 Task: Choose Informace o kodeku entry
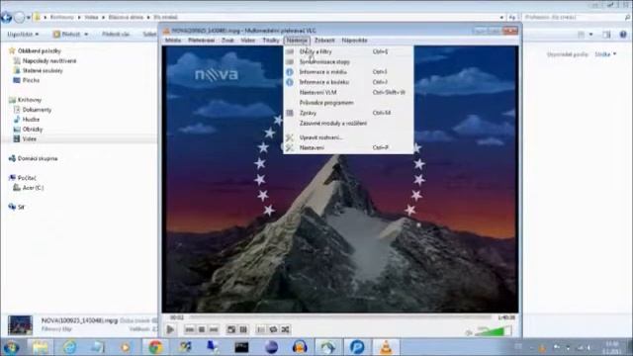click(x=348, y=82)
